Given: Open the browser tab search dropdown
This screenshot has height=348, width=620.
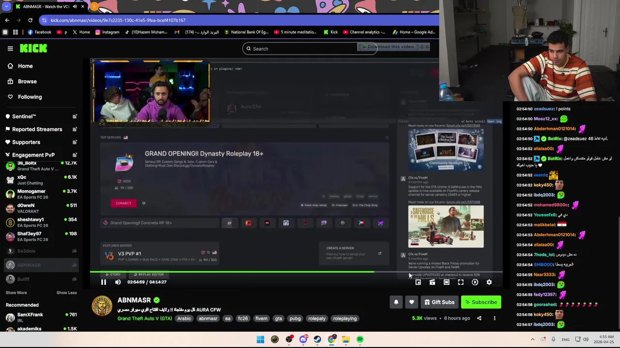Looking at the screenshot, I should 6,7.
